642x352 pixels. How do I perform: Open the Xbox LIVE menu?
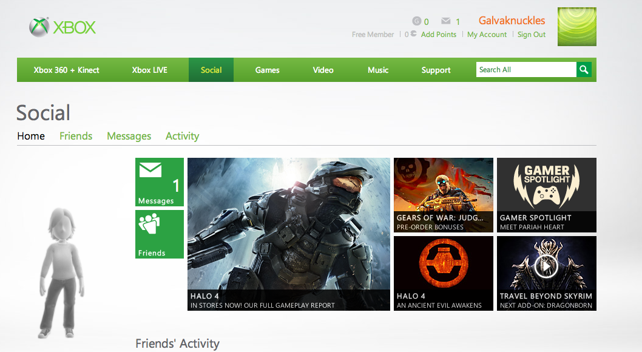pyautogui.click(x=149, y=70)
